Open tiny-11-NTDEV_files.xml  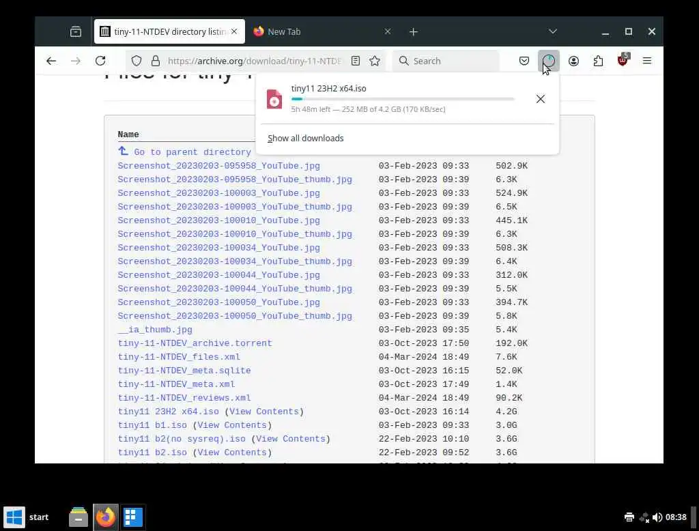179,357
